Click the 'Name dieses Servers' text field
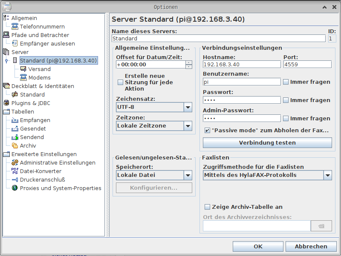The width and height of the screenshot is (341, 256). [x=219, y=38]
